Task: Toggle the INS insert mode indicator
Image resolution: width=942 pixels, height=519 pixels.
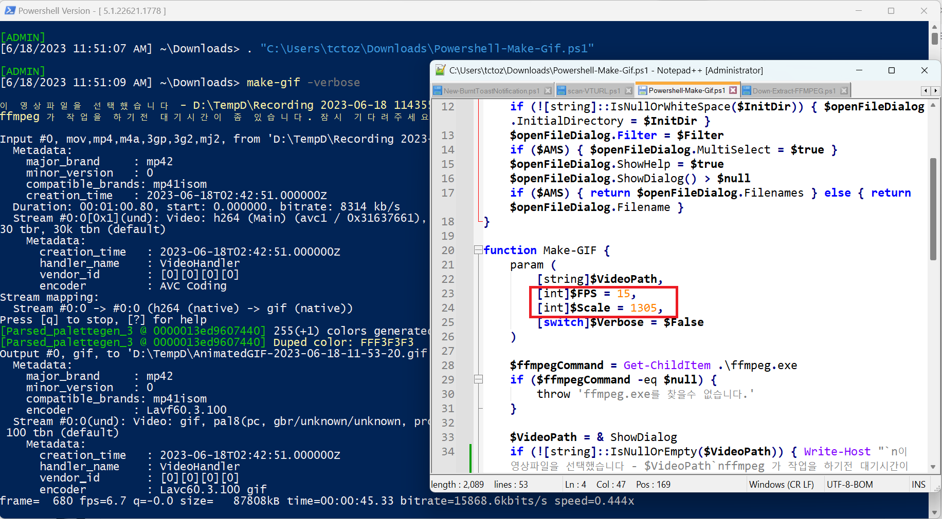Action: point(919,485)
